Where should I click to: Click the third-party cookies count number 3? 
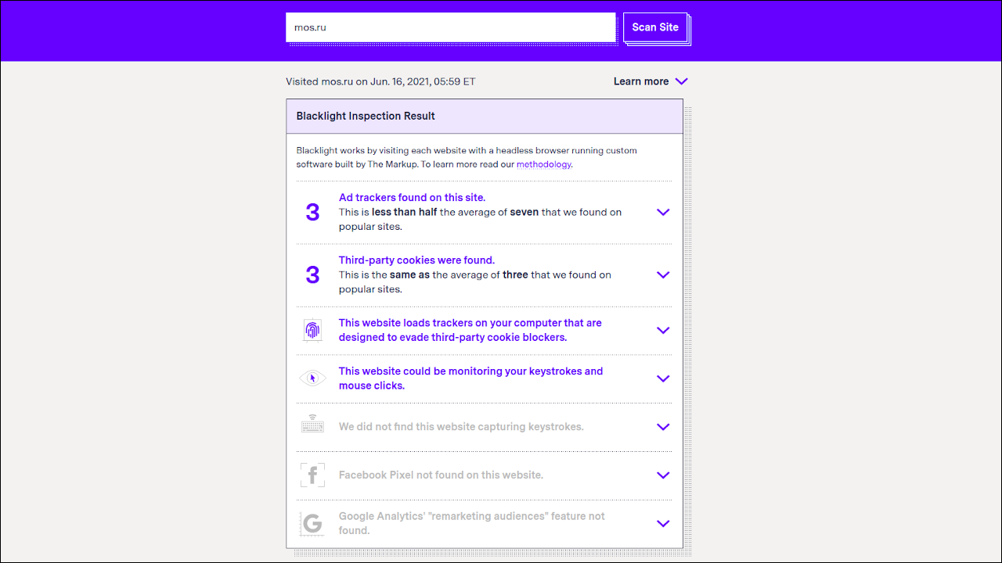tap(312, 274)
